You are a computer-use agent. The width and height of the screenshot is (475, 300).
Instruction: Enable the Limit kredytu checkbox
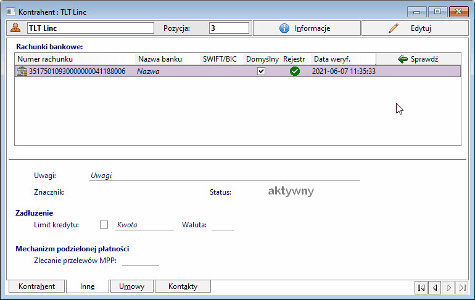tap(104, 225)
